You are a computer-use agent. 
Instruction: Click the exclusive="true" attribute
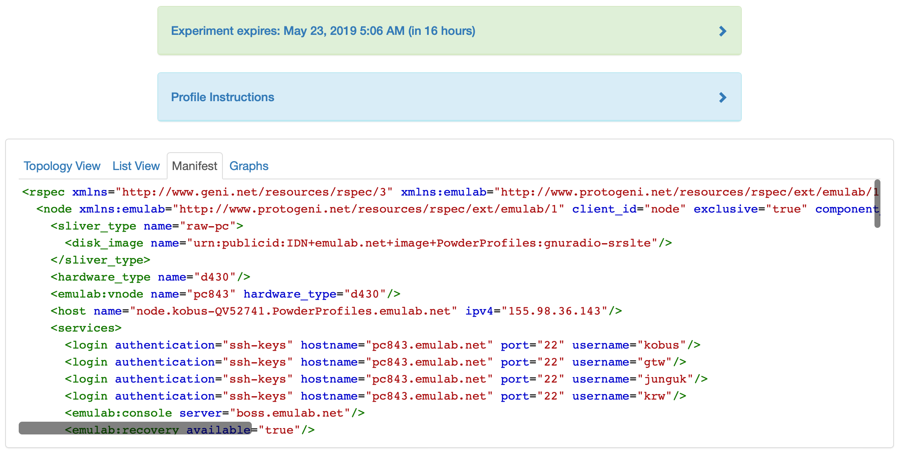[x=750, y=209]
